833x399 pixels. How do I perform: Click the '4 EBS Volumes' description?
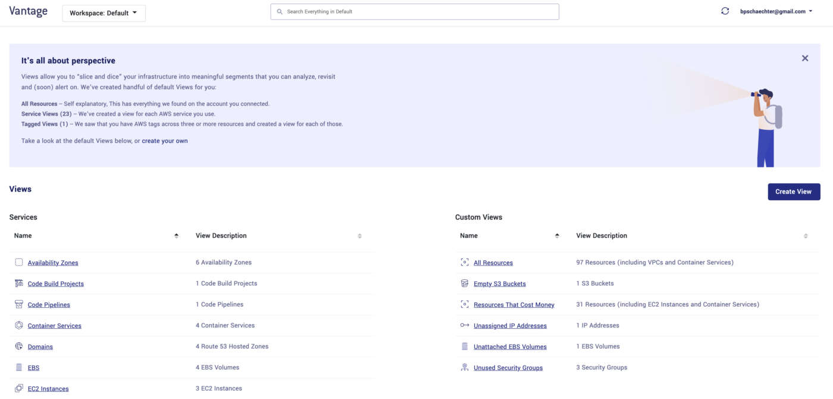point(217,367)
